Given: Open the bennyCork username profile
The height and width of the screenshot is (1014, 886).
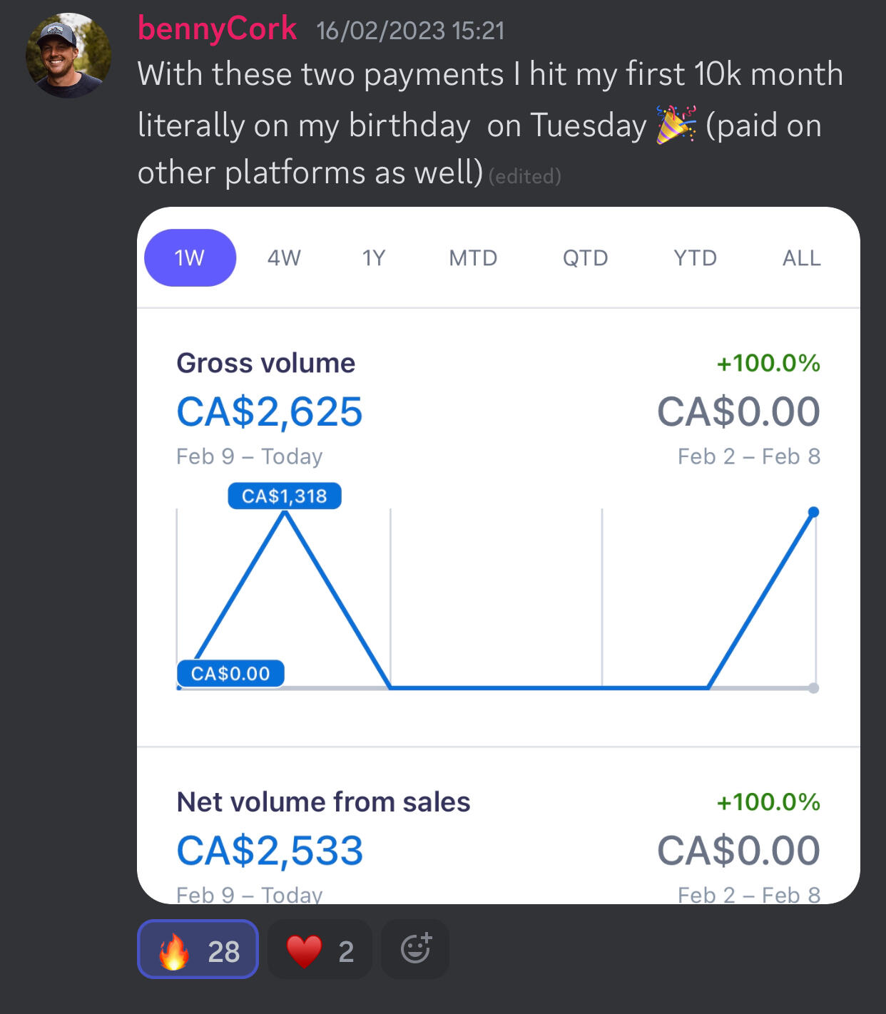Looking at the screenshot, I should 217,29.
